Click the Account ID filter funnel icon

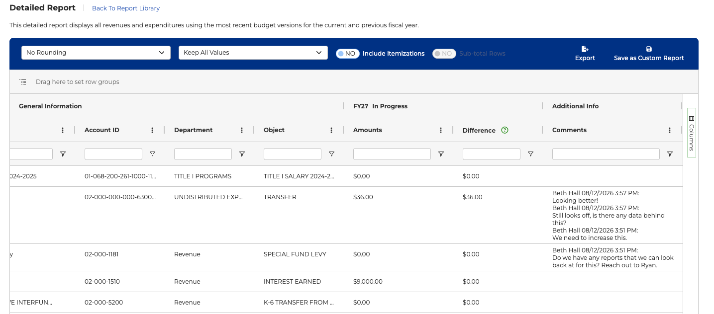pos(152,154)
